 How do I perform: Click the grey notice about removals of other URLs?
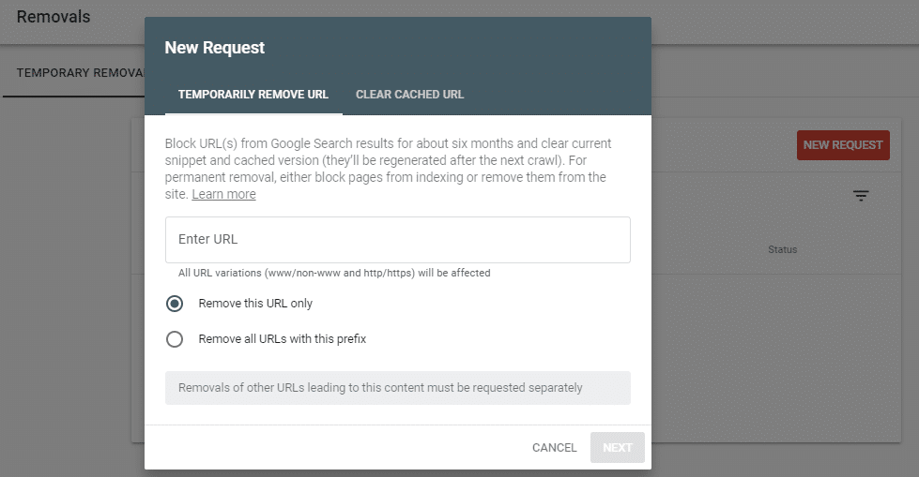(398, 388)
